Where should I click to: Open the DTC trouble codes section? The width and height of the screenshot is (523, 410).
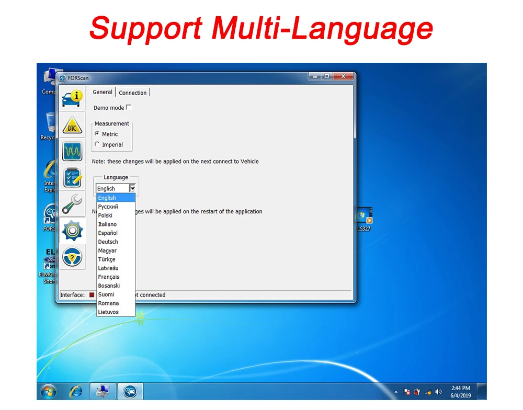point(72,125)
